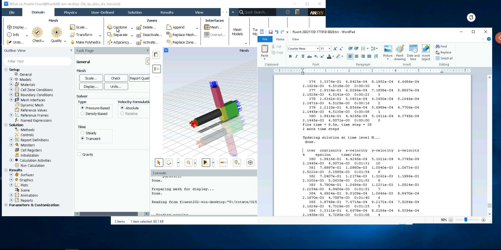The width and height of the screenshot is (501, 250).
Task: Click the Replace Mesh icon
Action: coord(169,34)
